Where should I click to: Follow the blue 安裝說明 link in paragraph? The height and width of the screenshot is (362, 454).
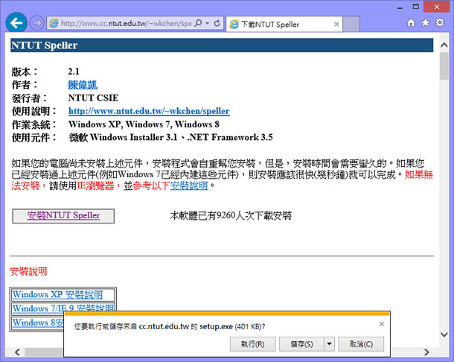[189, 185]
